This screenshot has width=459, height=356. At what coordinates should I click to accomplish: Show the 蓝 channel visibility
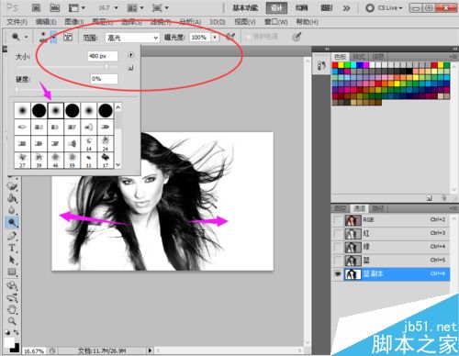(338, 261)
